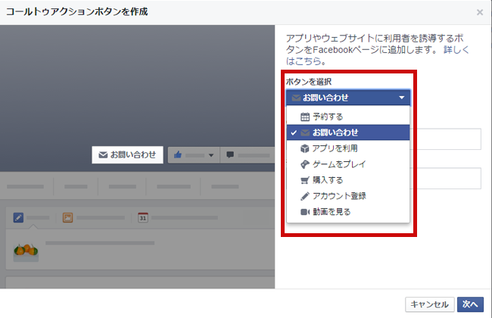This screenshot has height=318, width=492.
Task: Click the キャンセル button
Action: [430, 304]
